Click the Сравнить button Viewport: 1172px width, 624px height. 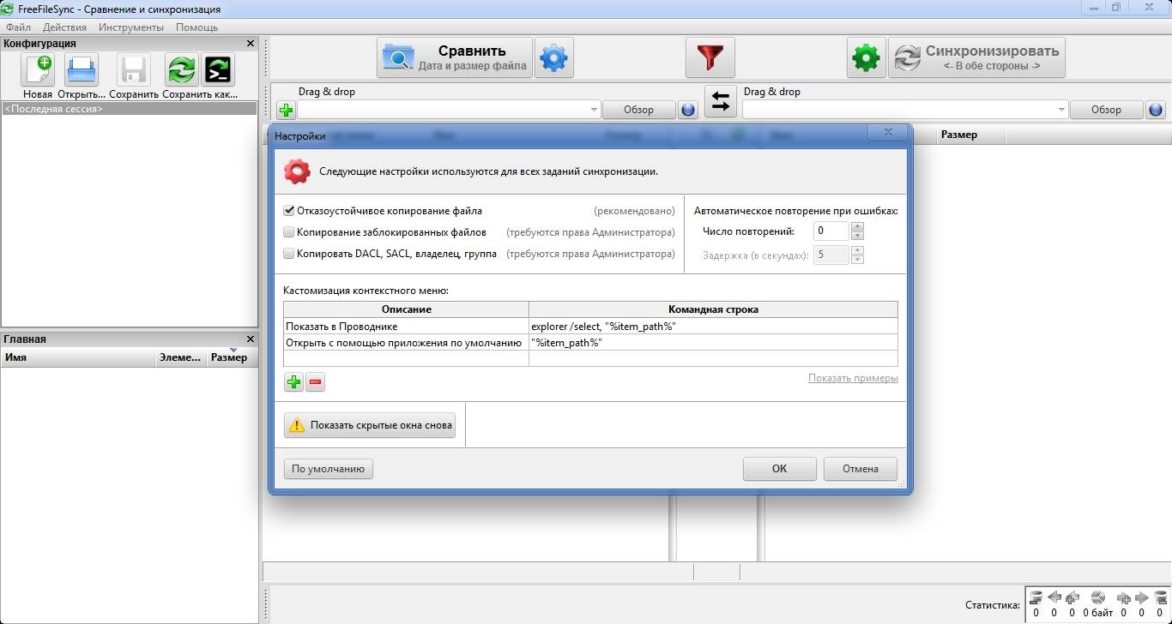point(454,58)
